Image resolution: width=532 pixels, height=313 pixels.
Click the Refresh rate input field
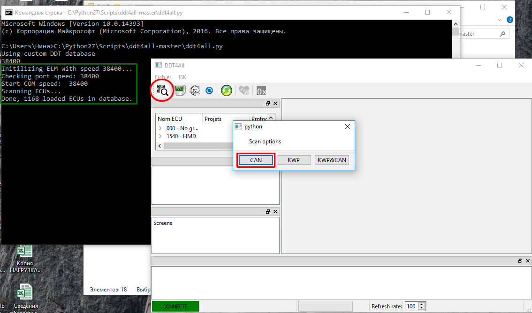[411, 306]
